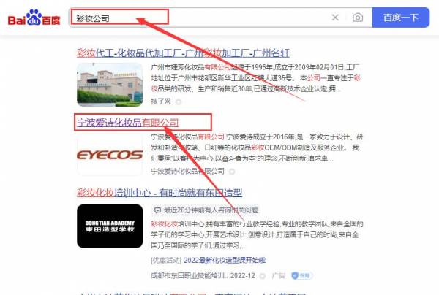Focus the search field containing 彩妆公司
Image resolution: width=439 pixels, height=295 pixels.
[199, 18]
